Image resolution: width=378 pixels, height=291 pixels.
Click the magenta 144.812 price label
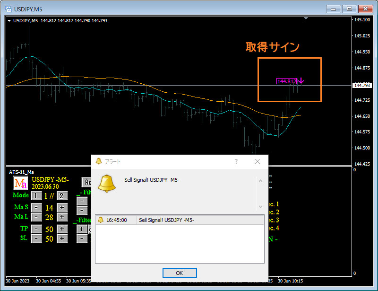pyautogui.click(x=287, y=81)
